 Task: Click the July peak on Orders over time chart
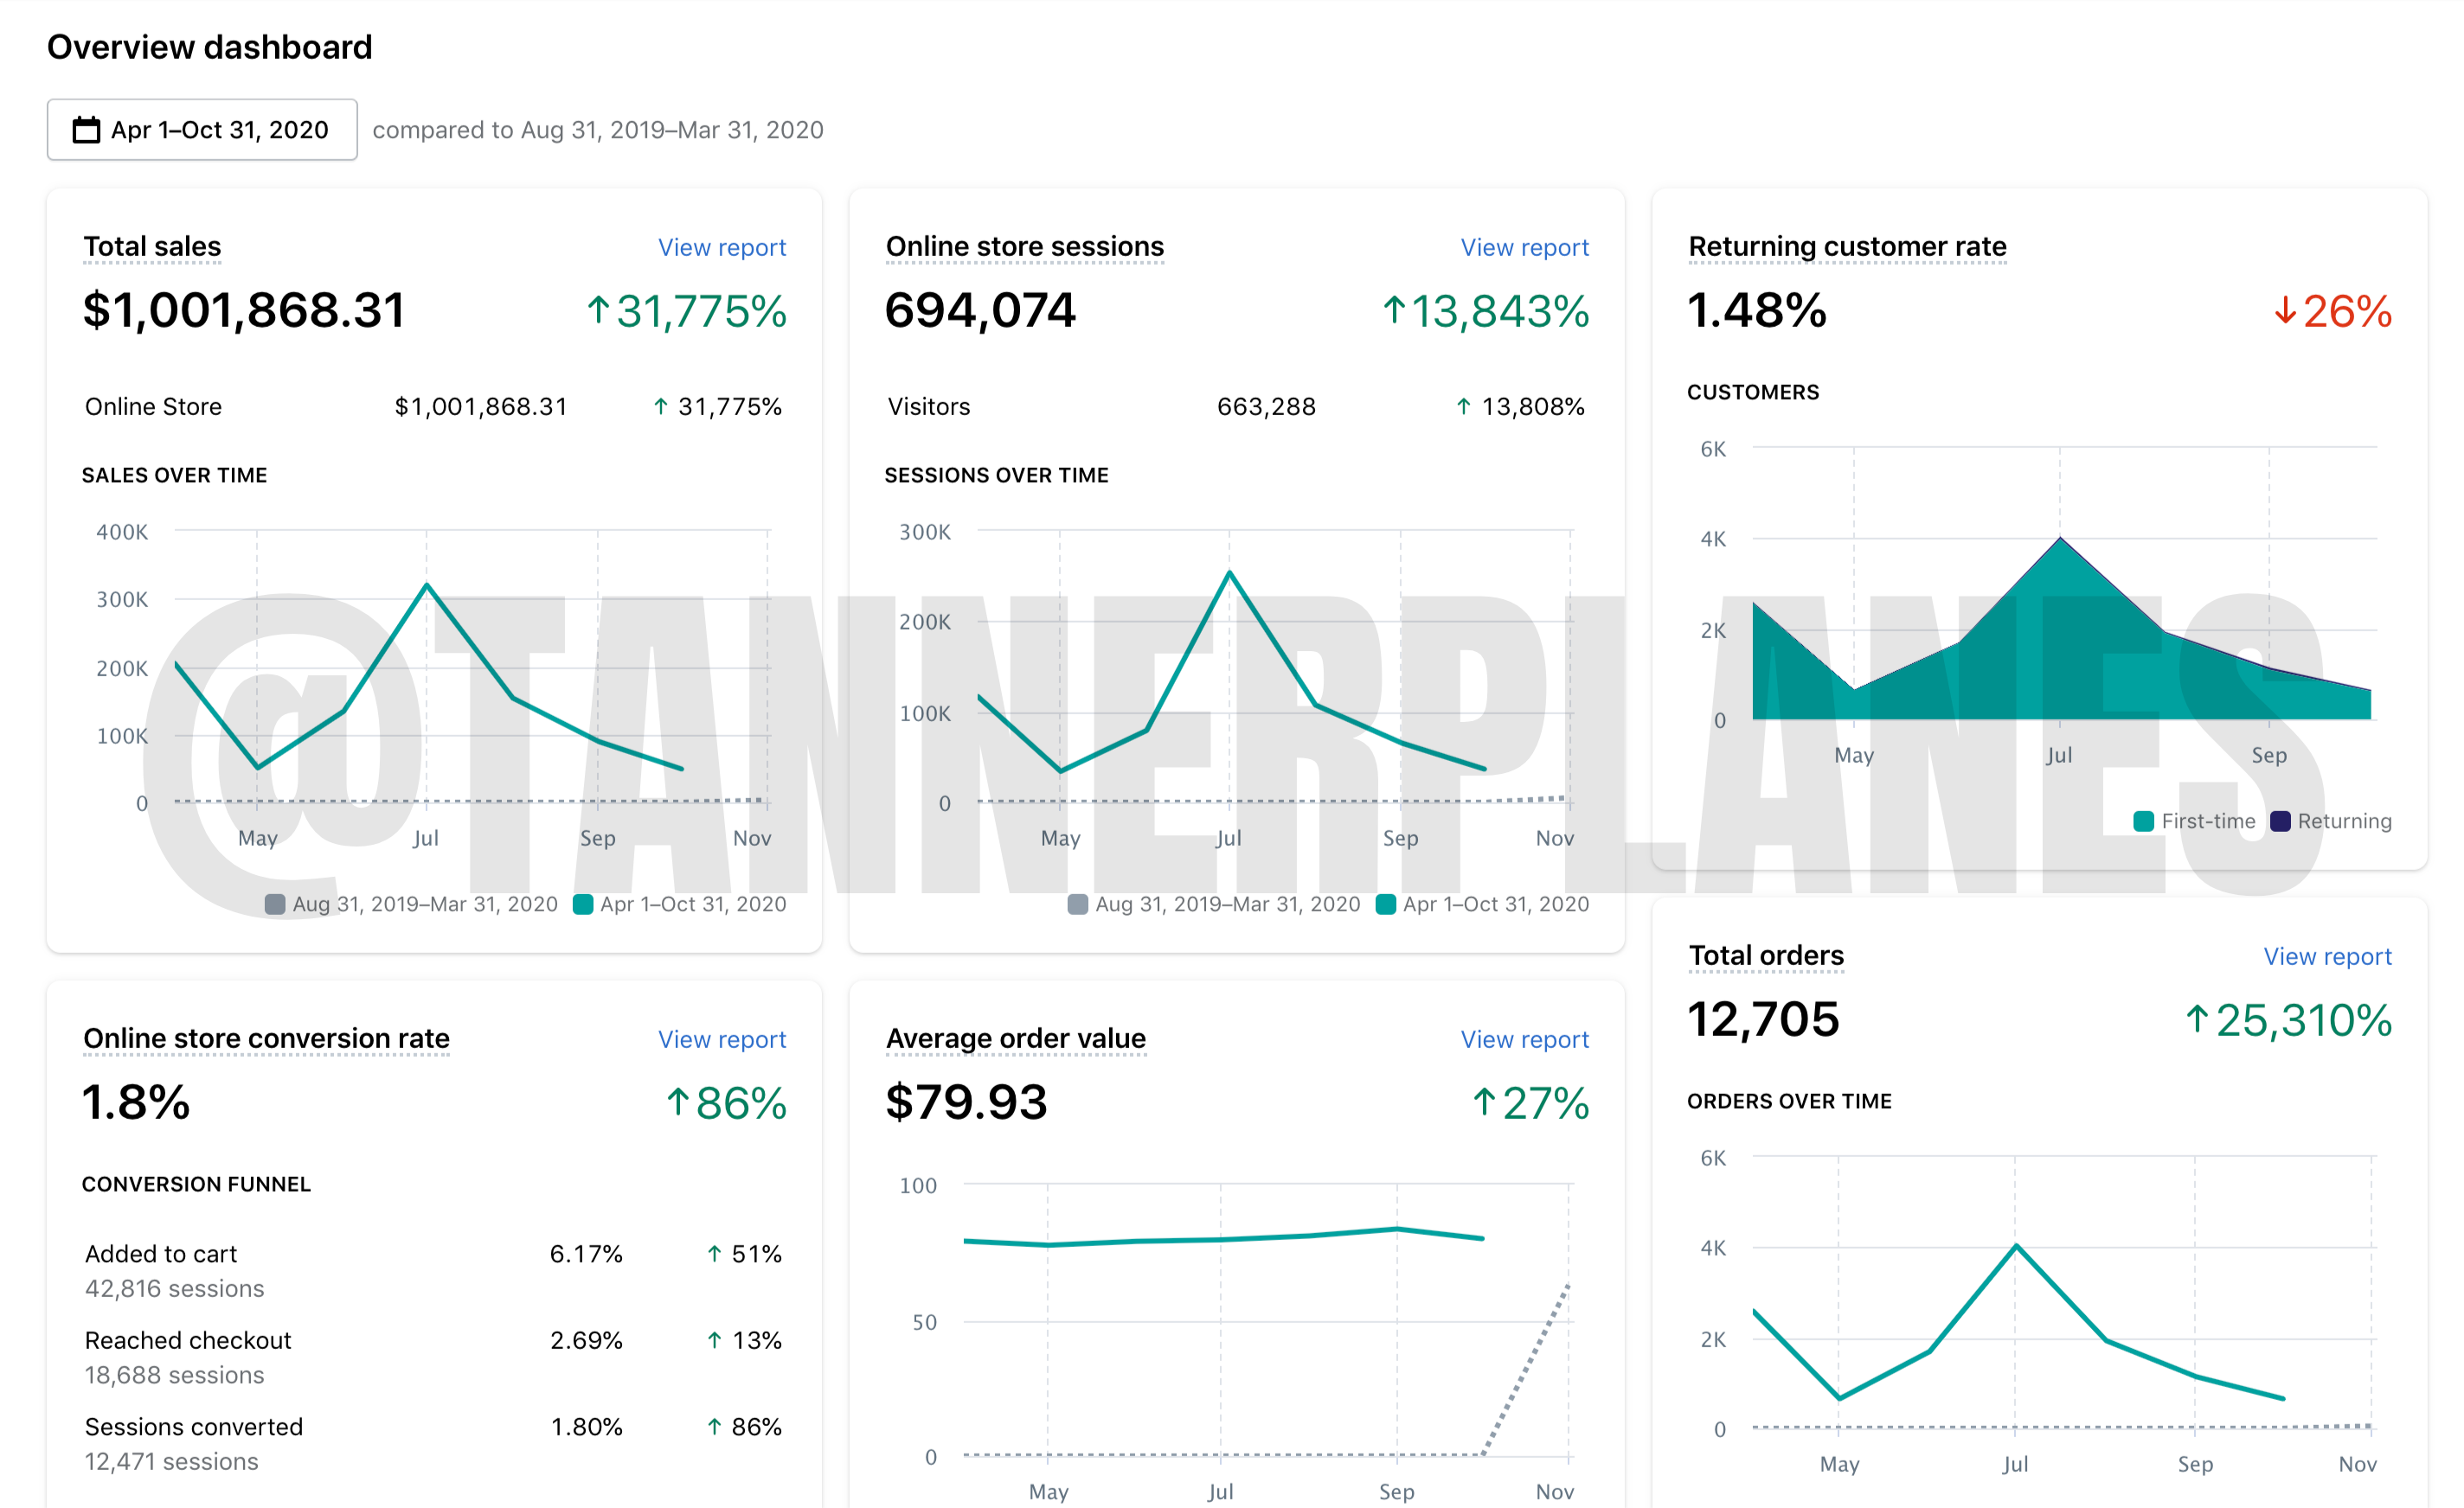pos(2016,1245)
